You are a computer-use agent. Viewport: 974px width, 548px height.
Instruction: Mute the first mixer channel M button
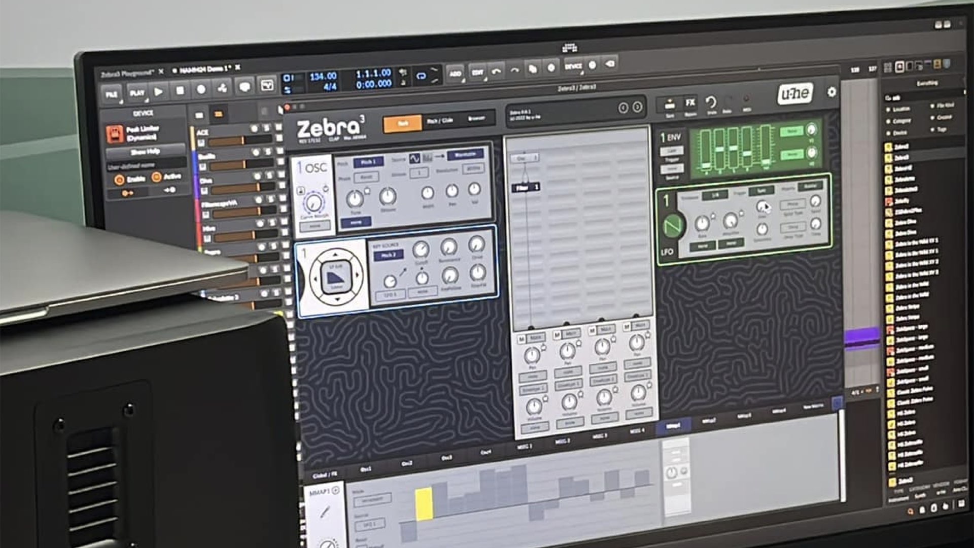coord(522,338)
